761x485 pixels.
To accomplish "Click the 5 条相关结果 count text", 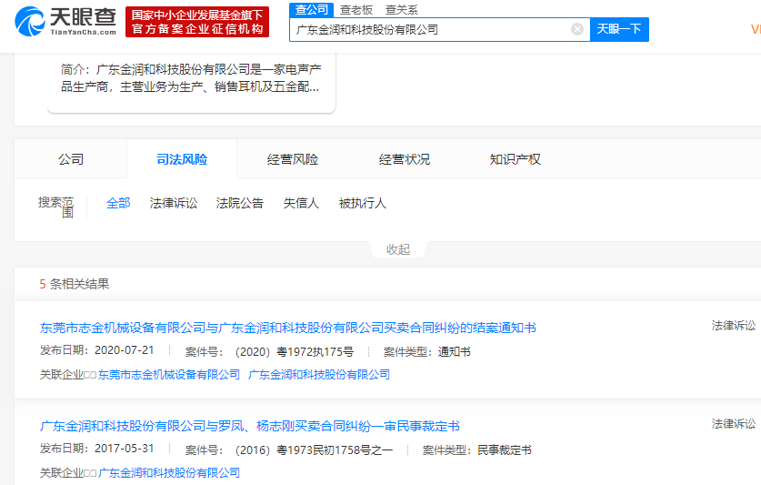I will 75,284.
